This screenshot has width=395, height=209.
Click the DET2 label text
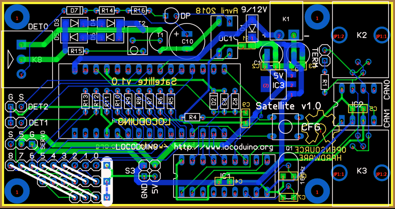click(39, 107)
